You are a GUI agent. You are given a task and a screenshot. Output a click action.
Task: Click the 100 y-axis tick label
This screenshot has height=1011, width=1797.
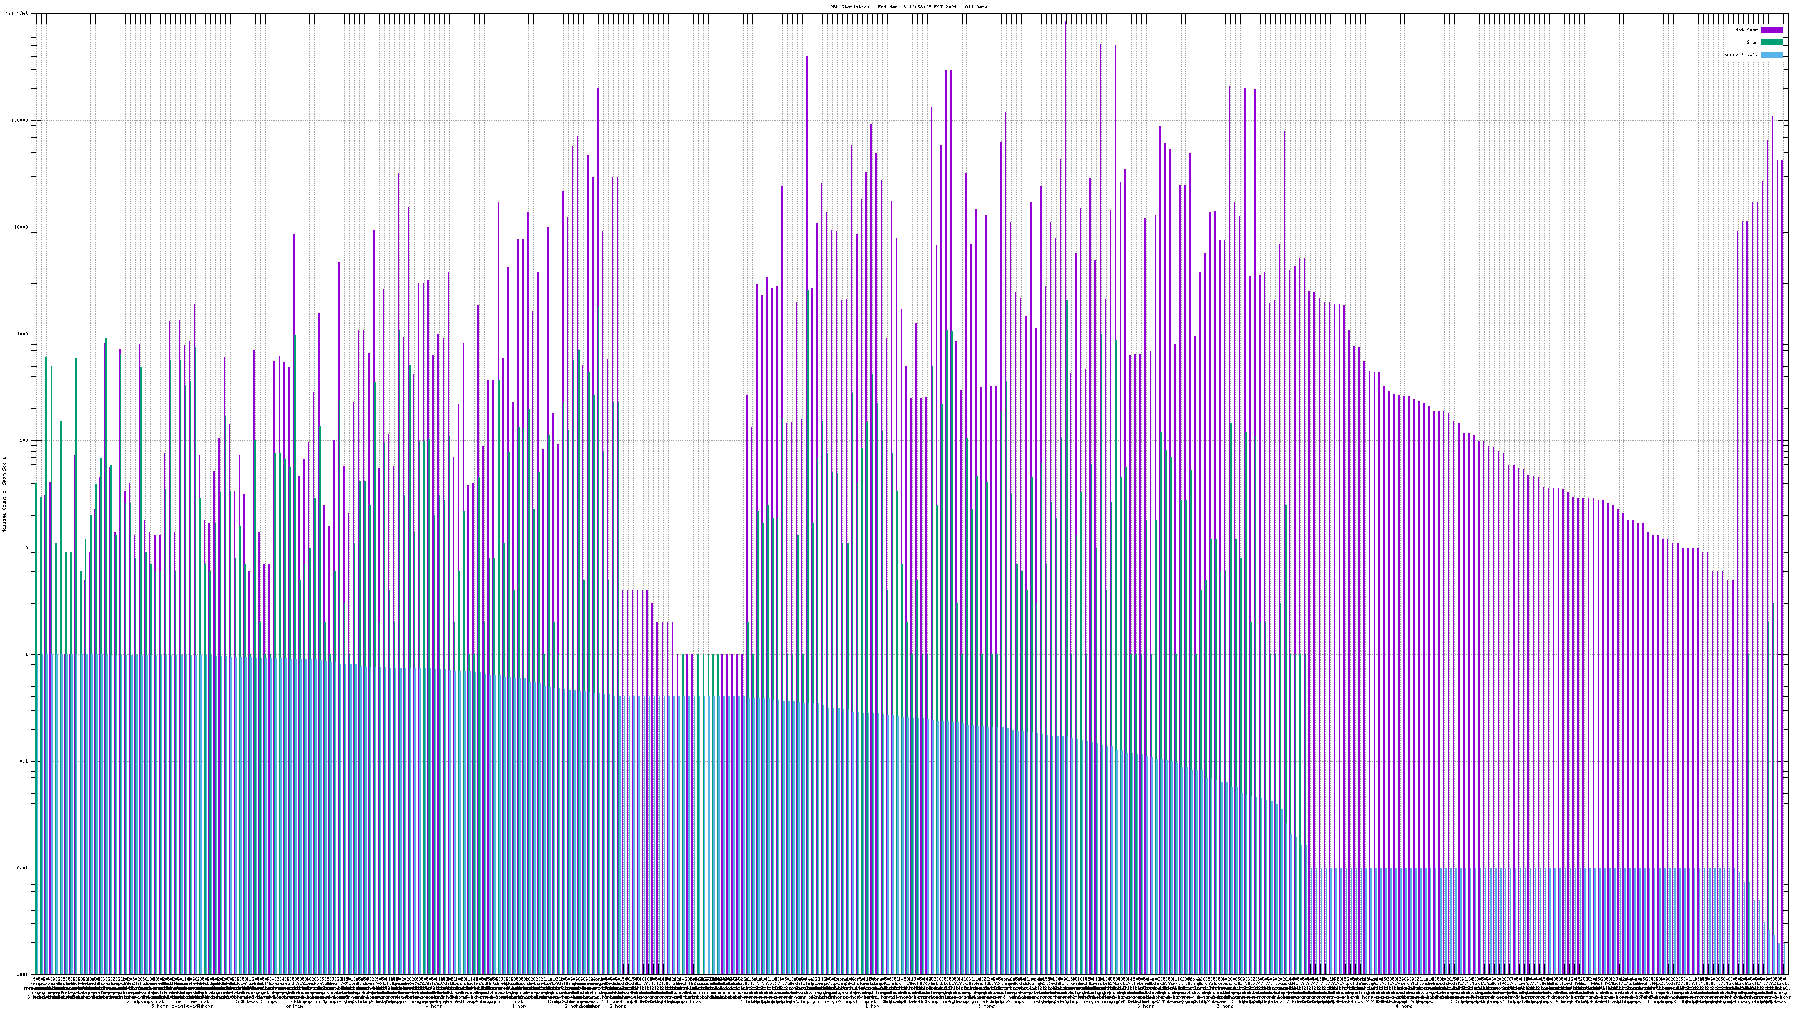click(x=24, y=440)
